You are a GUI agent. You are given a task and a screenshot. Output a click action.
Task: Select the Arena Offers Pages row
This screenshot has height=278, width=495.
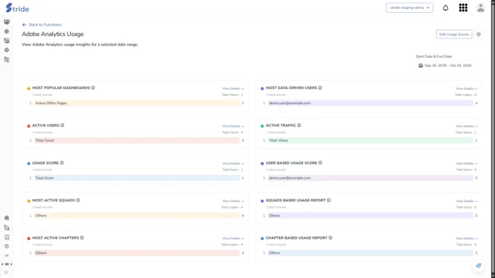click(137, 103)
